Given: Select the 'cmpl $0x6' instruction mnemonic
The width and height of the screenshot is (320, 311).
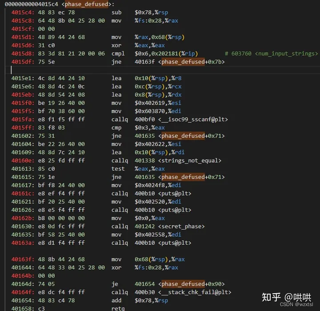Looking at the screenshot, I should pyautogui.click(x=118, y=54).
